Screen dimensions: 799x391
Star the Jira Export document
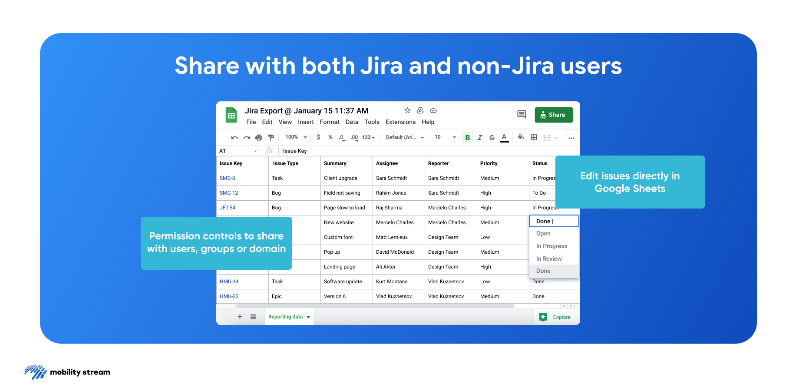tap(407, 110)
